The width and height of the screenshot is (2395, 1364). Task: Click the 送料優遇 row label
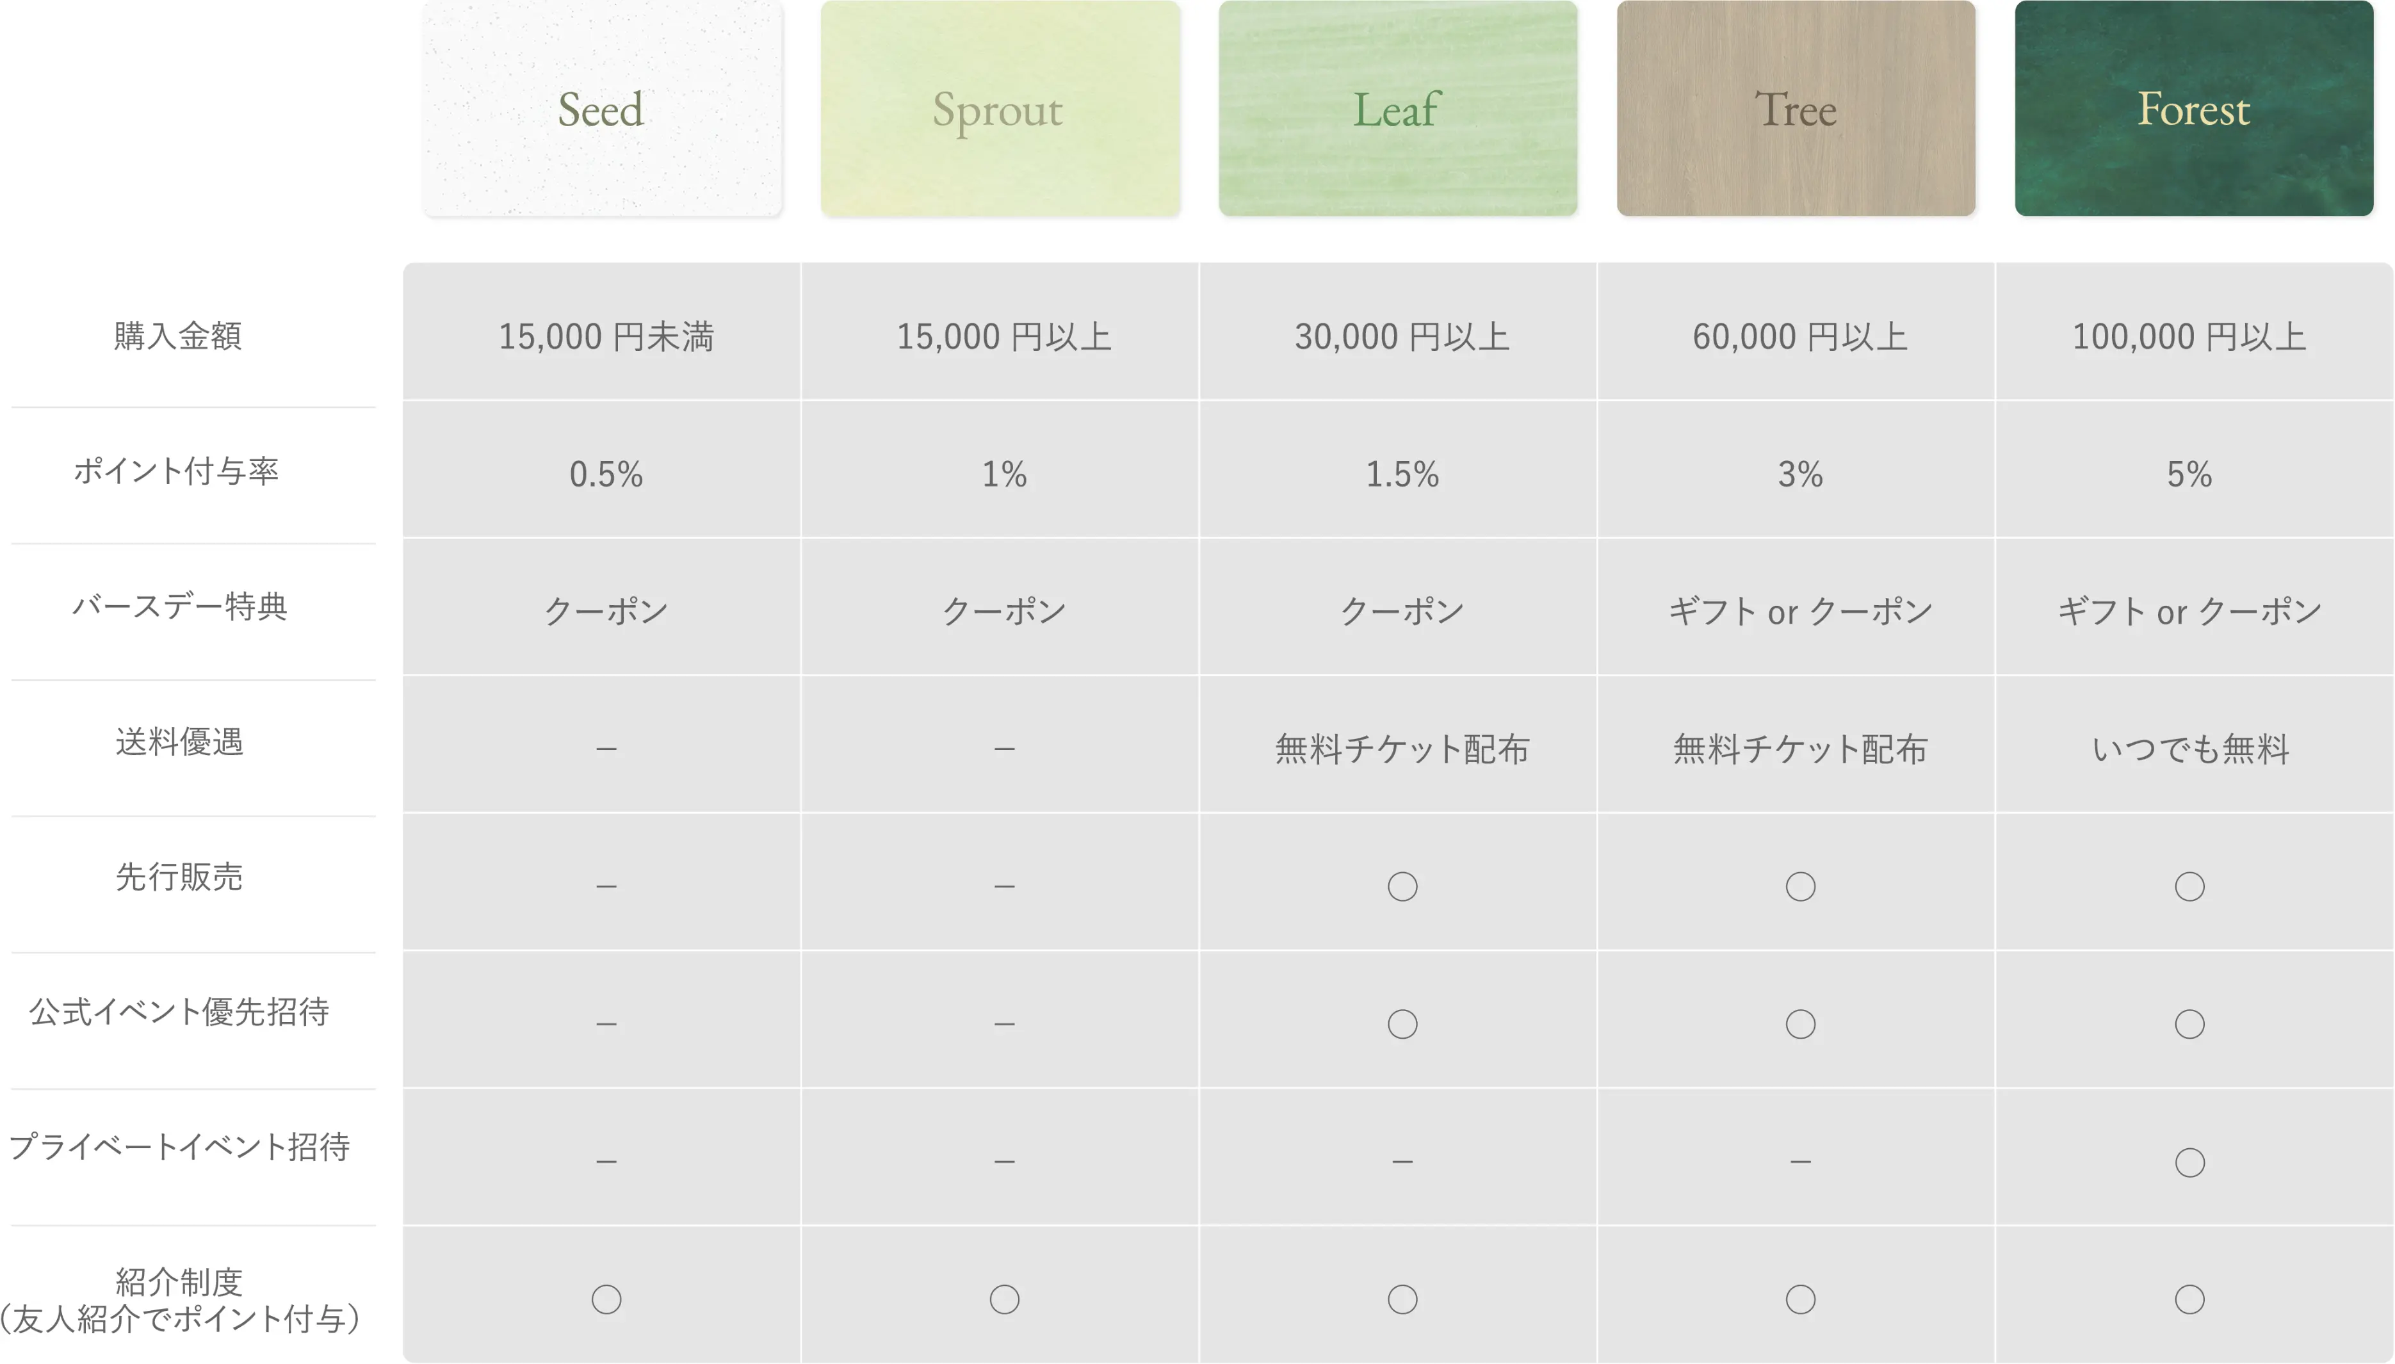(x=179, y=742)
